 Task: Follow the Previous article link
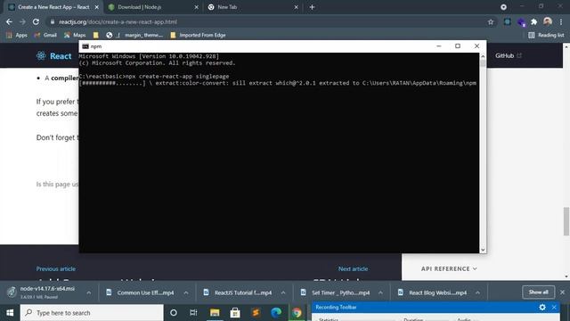55,268
